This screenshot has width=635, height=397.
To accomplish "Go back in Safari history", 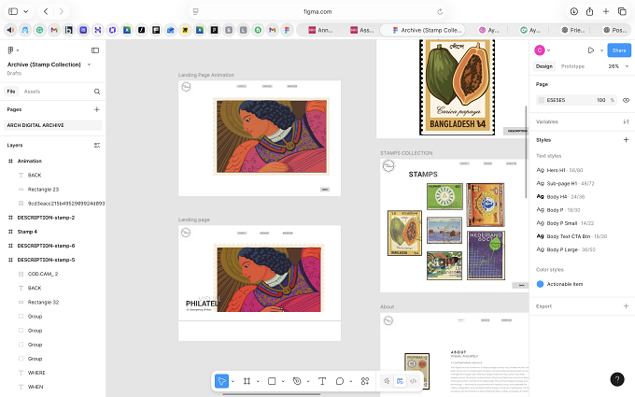I will [x=46, y=12].
